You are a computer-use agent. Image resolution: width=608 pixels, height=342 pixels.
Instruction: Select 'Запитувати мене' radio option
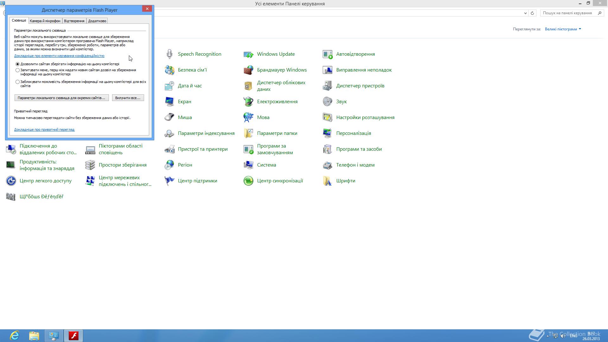pos(18,70)
